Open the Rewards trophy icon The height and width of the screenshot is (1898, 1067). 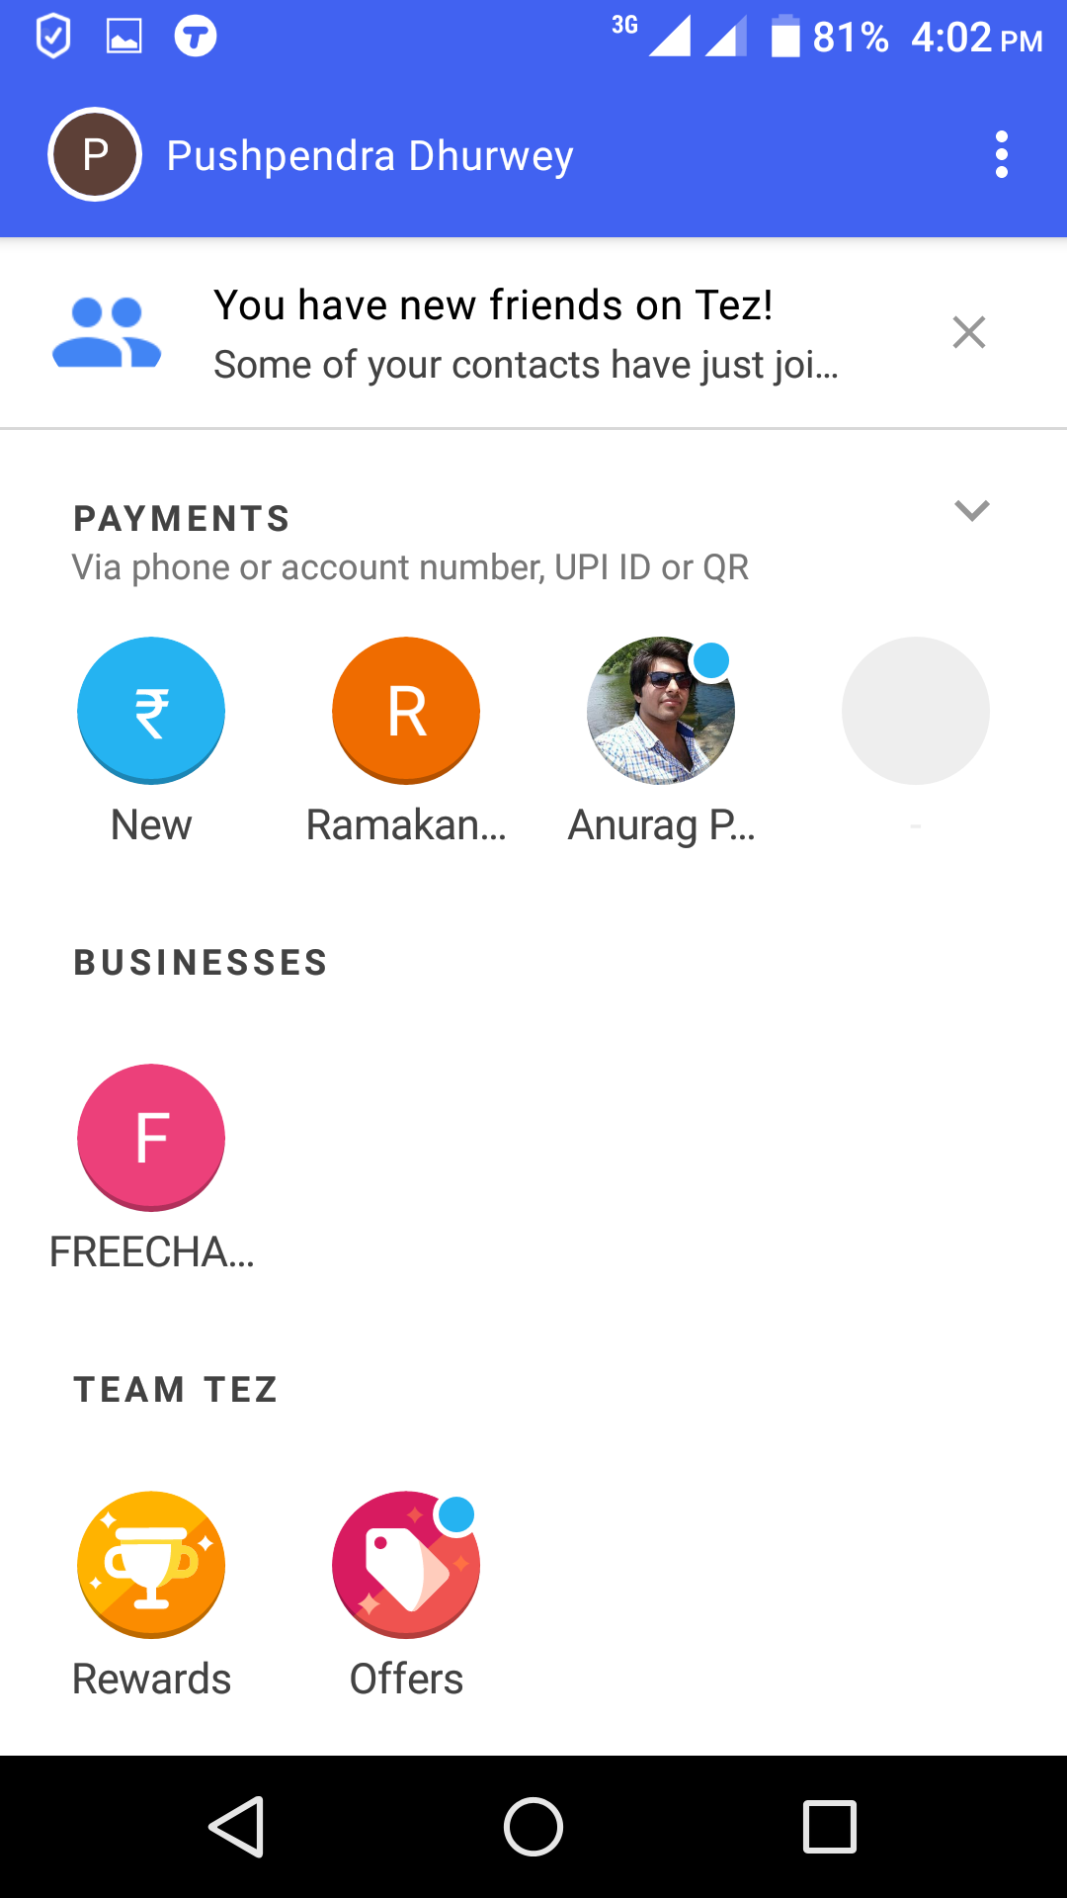[151, 1565]
